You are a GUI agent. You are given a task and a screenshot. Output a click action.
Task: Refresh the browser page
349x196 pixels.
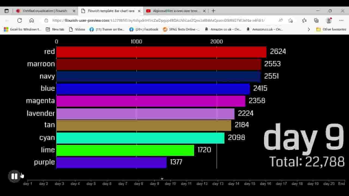point(19,20)
